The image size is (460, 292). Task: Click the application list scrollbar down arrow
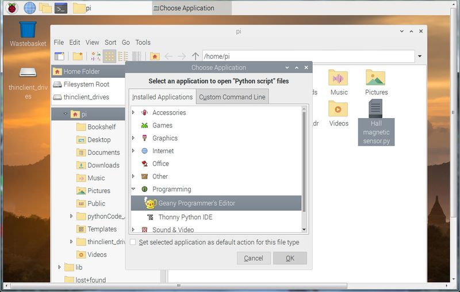304,229
